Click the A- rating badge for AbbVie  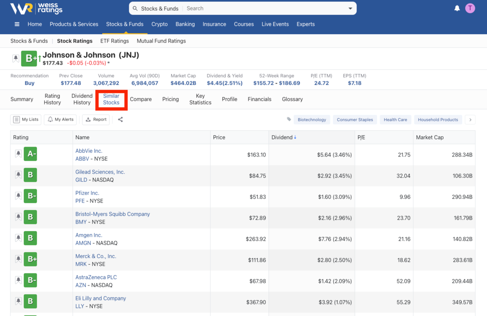coord(30,154)
